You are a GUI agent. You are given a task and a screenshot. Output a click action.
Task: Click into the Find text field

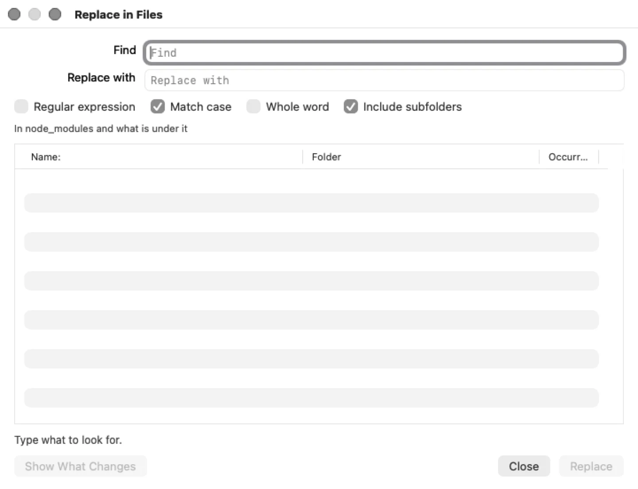[384, 53]
